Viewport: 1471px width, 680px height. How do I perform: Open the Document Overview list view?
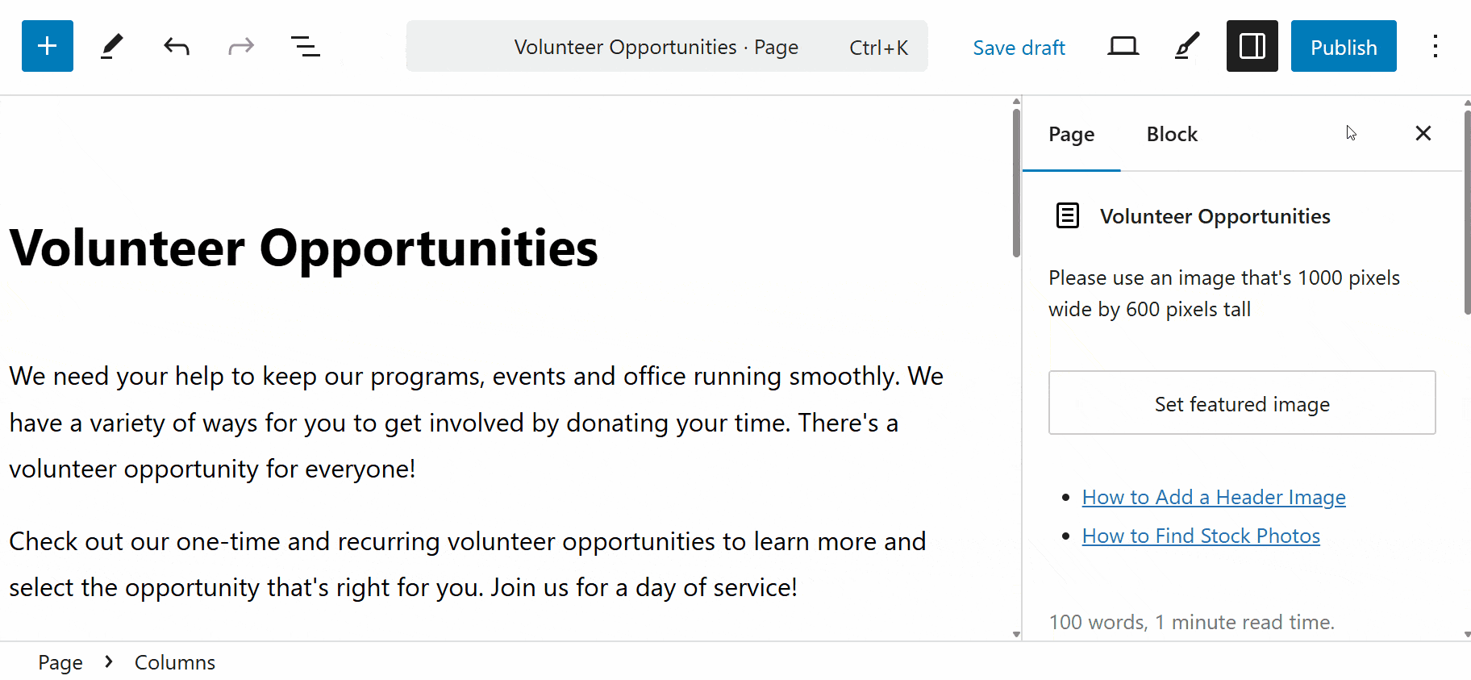tap(305, 46)
